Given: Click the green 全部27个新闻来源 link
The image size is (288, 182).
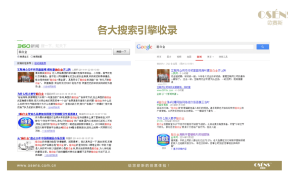Looking at the screenshot, I should coord(167,94).
